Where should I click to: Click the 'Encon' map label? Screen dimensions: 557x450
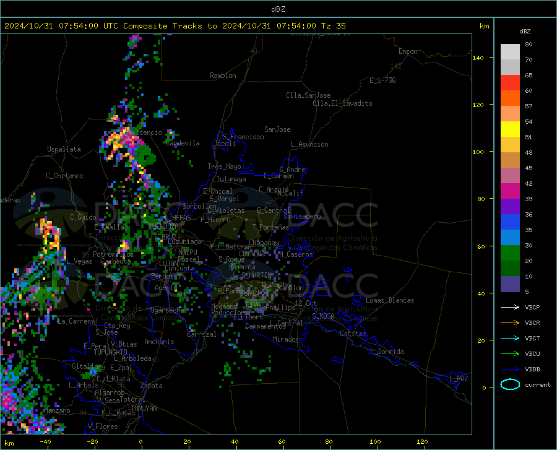(x=408, y=51)
